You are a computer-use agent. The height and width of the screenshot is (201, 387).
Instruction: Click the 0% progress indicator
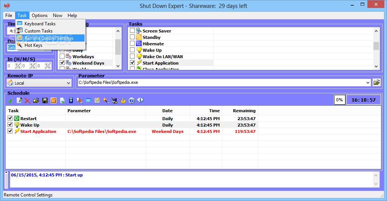click(339, 100)
